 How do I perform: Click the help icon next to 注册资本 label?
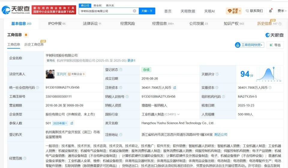121,88
